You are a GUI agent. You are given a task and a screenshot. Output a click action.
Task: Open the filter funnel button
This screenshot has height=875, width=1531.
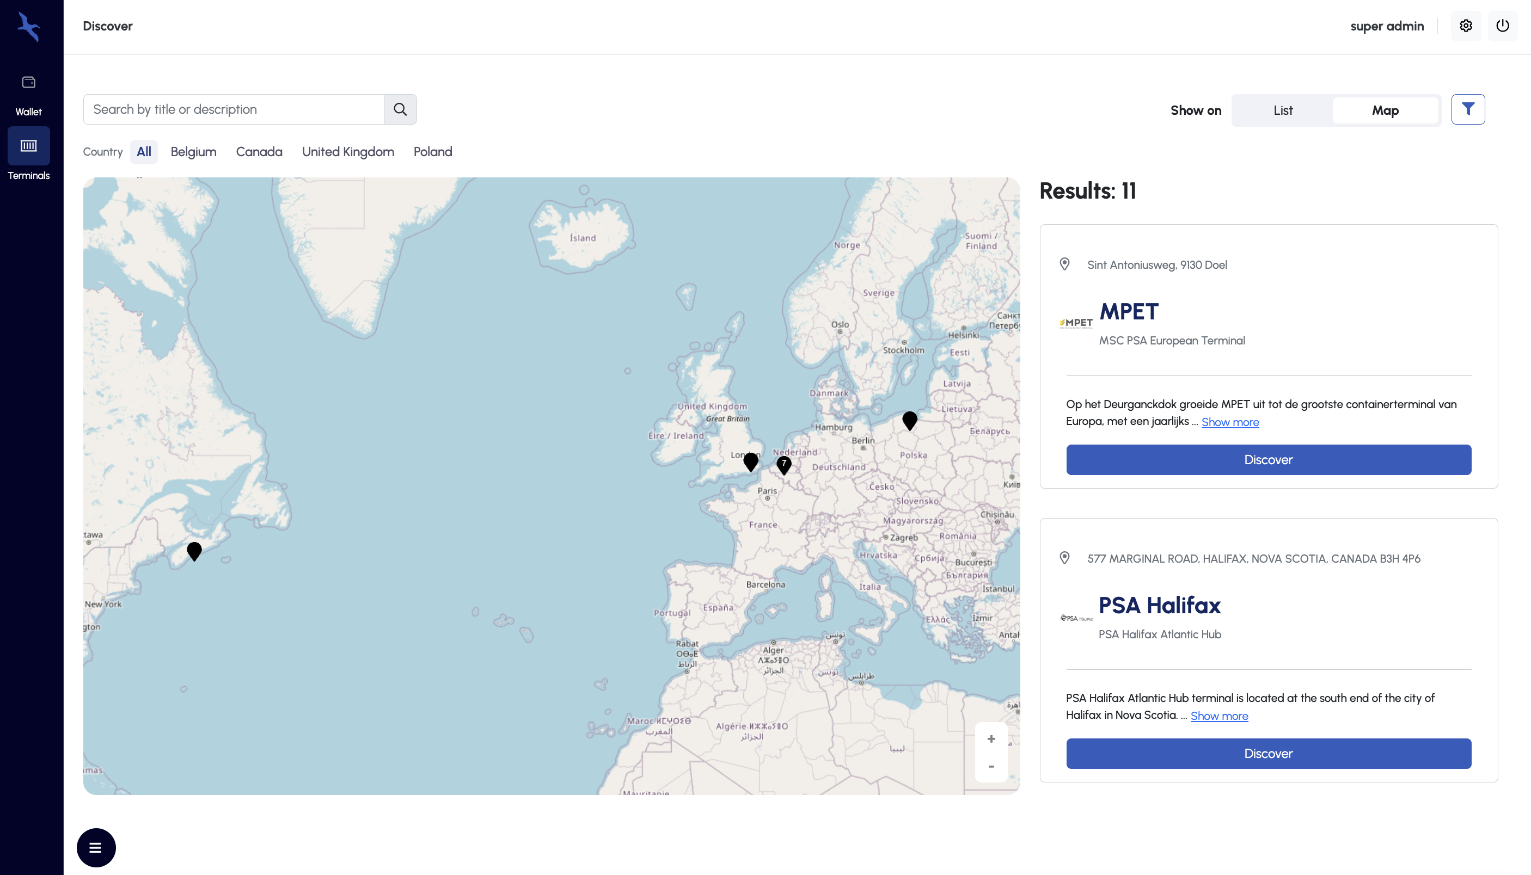(x=1467, y=109)
